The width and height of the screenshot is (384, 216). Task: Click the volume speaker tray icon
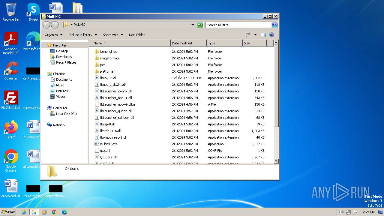341,212
